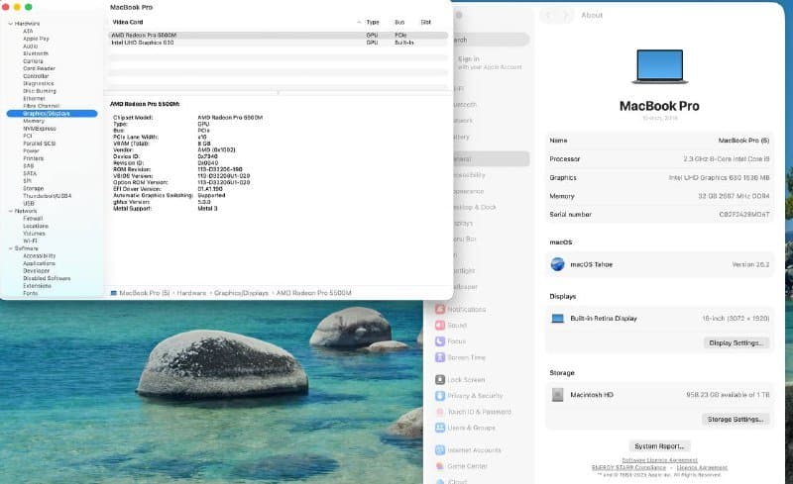Click the Screen Time icon in Settings sidebar
Screen dimensions: 793x484
point(440,357)
